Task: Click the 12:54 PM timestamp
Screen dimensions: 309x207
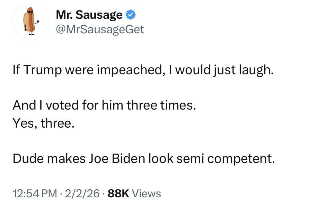Action: tap(34, 193)
